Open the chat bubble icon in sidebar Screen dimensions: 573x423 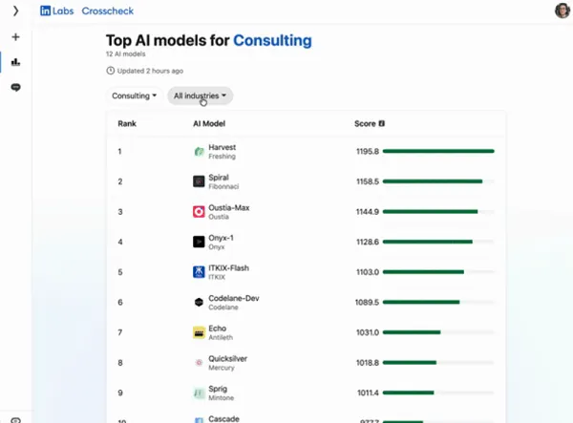click(15, 87)
